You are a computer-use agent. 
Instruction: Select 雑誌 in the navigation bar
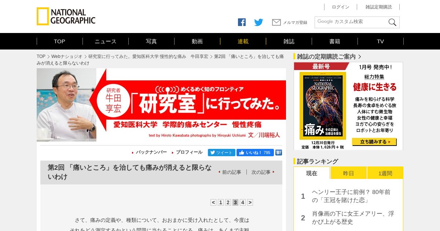(x=289, y=41)
